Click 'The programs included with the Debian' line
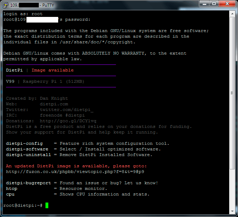 click(106, 31)
